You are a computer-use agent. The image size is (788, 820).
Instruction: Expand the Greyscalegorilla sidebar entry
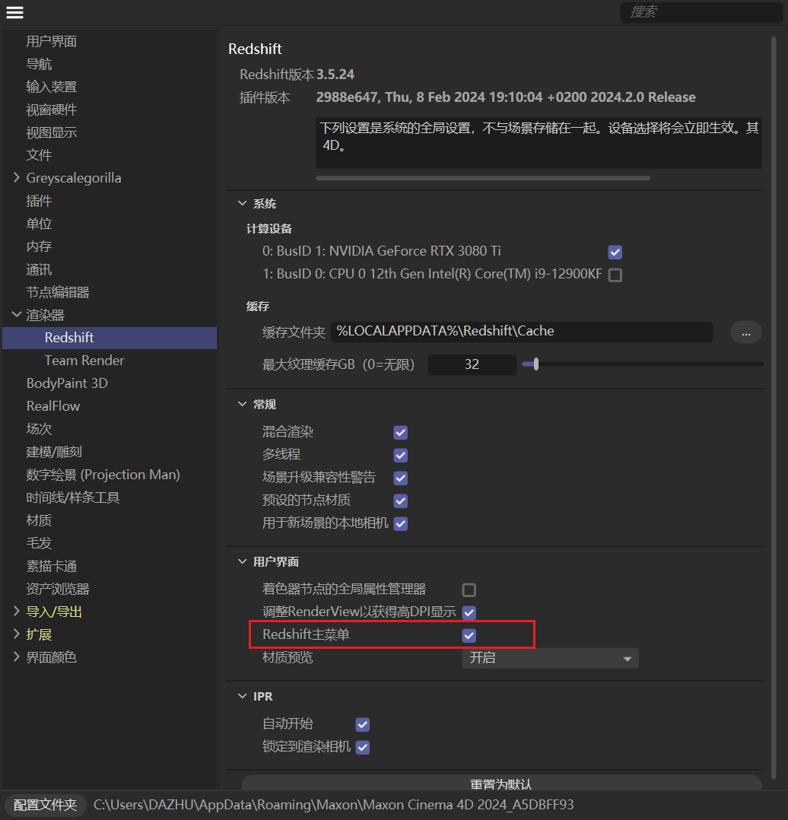click(x=17, y=177)
